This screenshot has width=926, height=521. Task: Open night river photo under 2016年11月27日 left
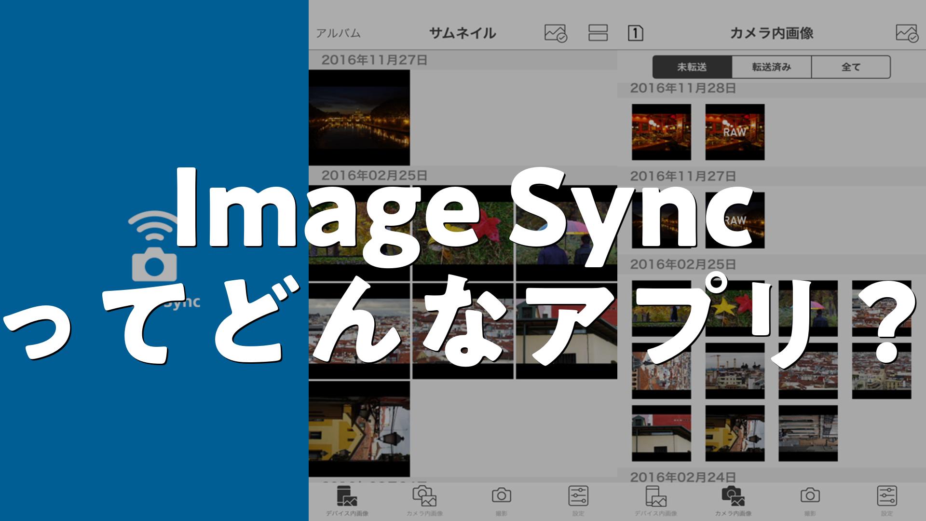pos(359,118)
